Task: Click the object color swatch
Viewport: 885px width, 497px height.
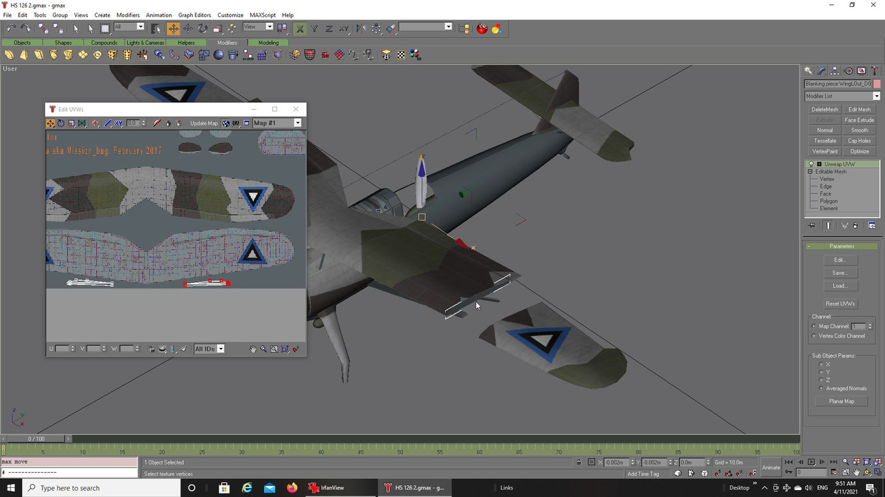Action: [877, 84]
